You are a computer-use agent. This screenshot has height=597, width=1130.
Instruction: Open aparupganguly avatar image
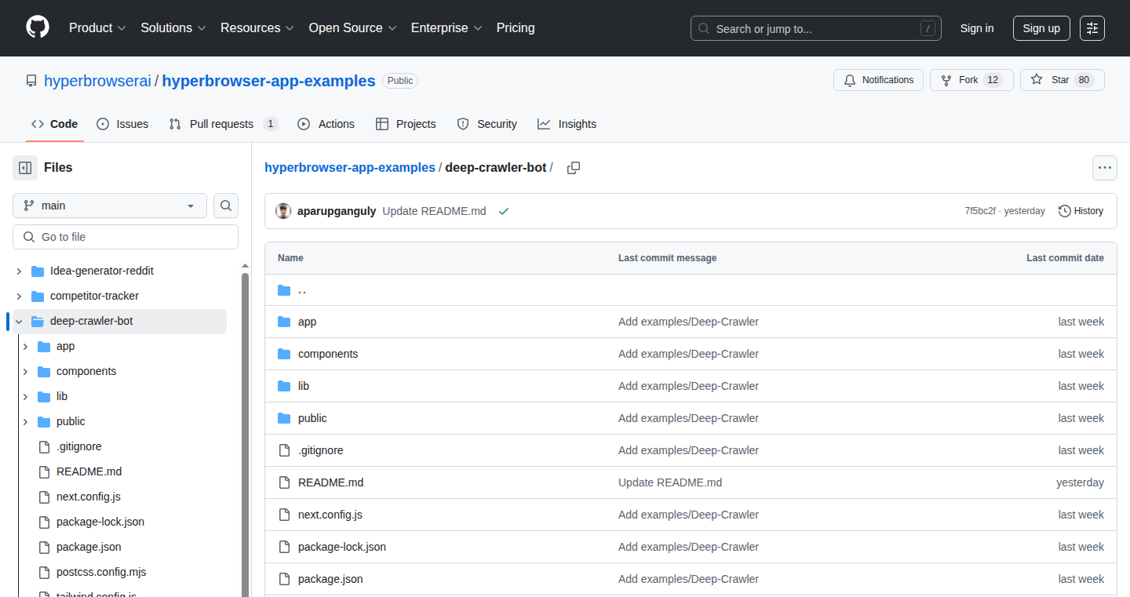click(283, 211)
